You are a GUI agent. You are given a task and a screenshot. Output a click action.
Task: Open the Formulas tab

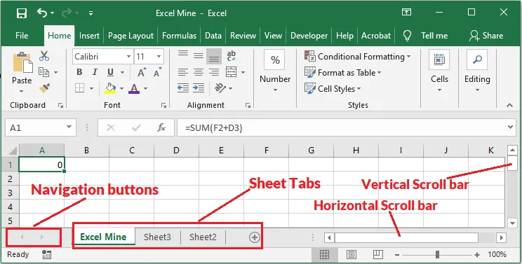coord(179,36)
